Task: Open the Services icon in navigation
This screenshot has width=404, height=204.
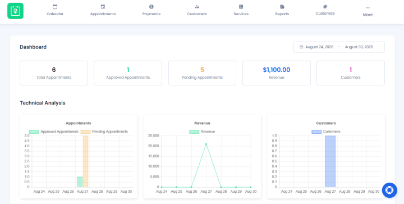Action: [241, 7]
